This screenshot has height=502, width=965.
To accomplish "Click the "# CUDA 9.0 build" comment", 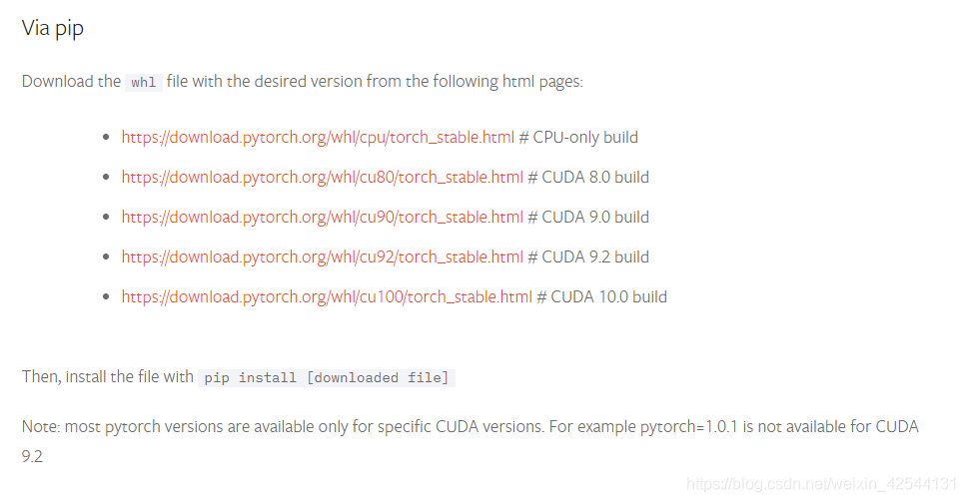I will tap(588, 218).
